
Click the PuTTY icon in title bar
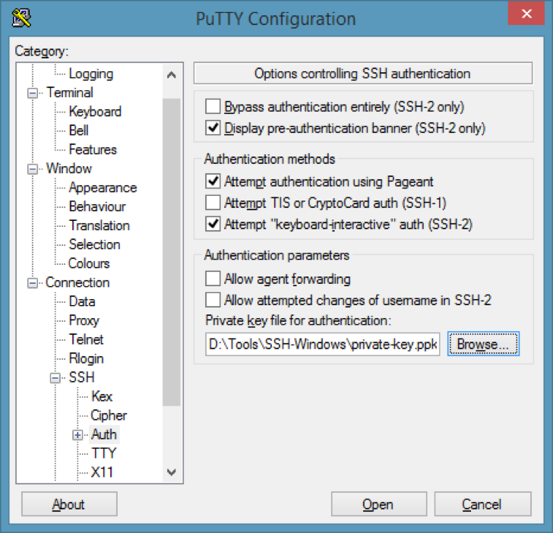[x=21, y=17]
